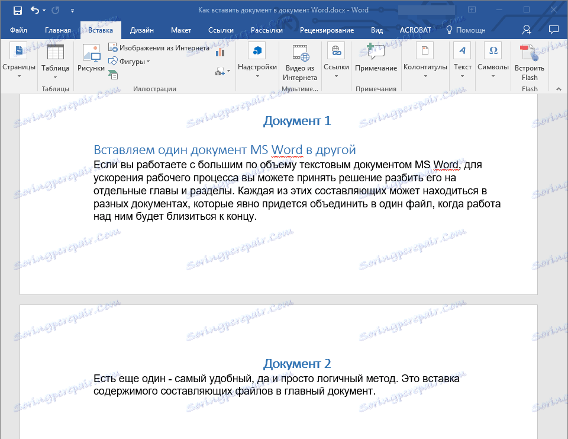The width and height of the screenshot is (568, 439).
Task: Go to the Рассылки tab
Action: [267, 30]
